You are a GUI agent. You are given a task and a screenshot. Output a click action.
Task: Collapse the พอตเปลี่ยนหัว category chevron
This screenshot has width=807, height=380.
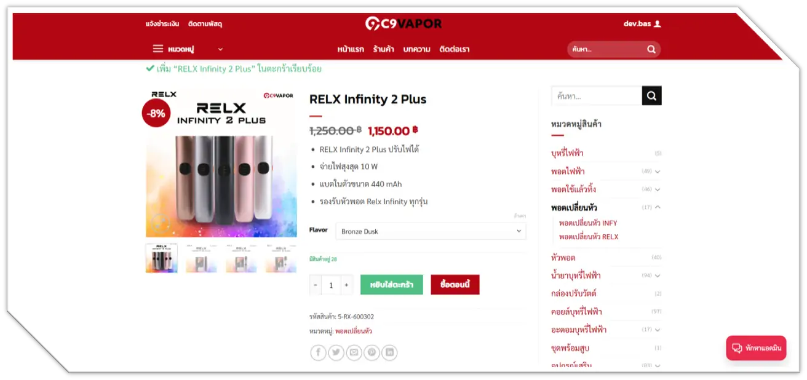658,207
